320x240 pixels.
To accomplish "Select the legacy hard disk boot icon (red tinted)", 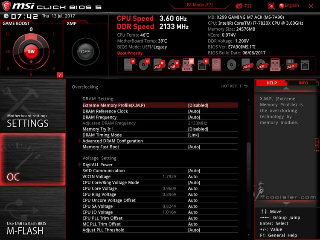I will pos(216,65).
